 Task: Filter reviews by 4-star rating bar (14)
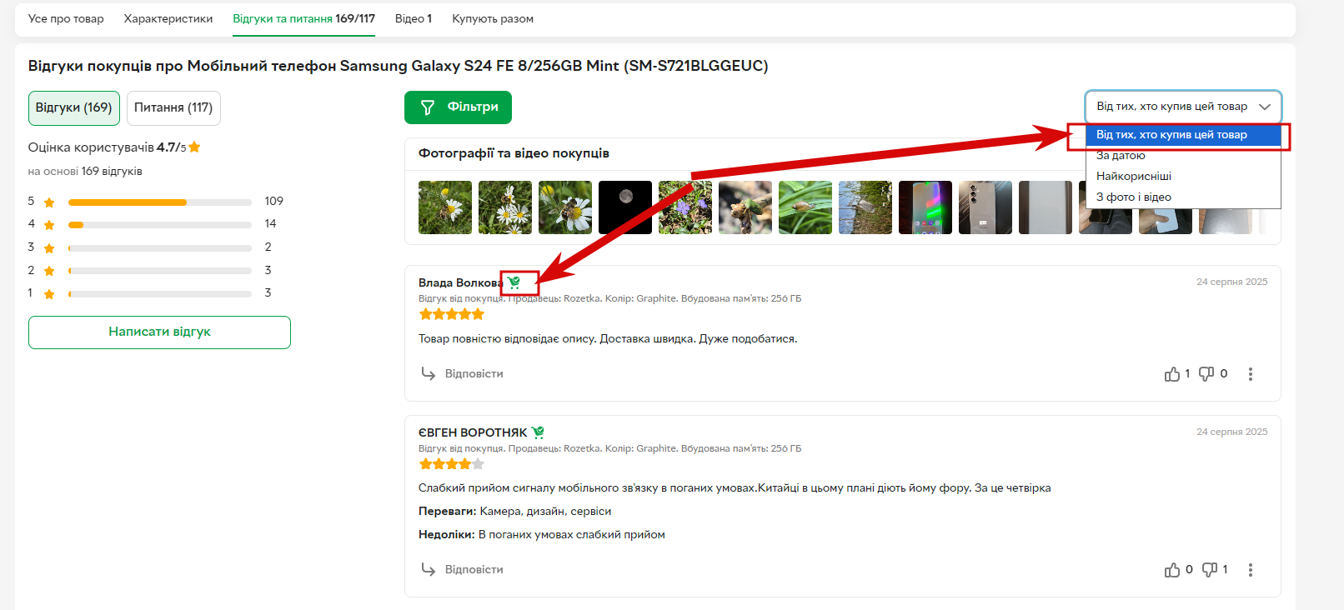click(x=160, y=224)
